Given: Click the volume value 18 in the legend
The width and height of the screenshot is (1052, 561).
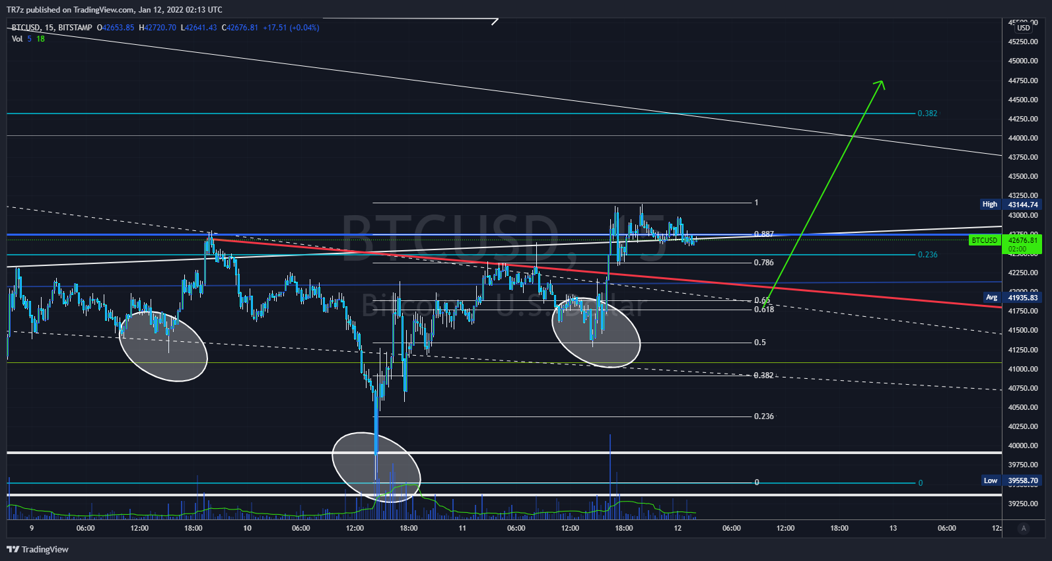Looking at the screenshot, I should click(40, 39).
